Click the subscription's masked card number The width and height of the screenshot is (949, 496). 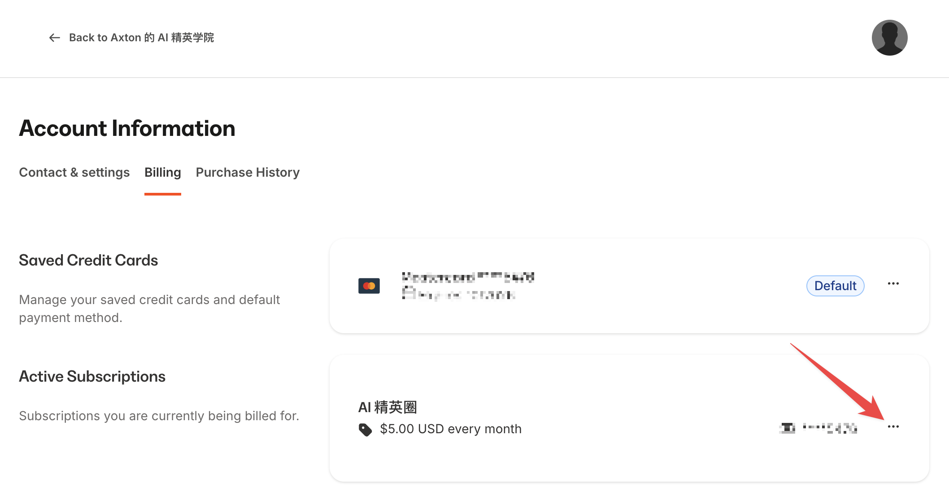pos(830,428)
